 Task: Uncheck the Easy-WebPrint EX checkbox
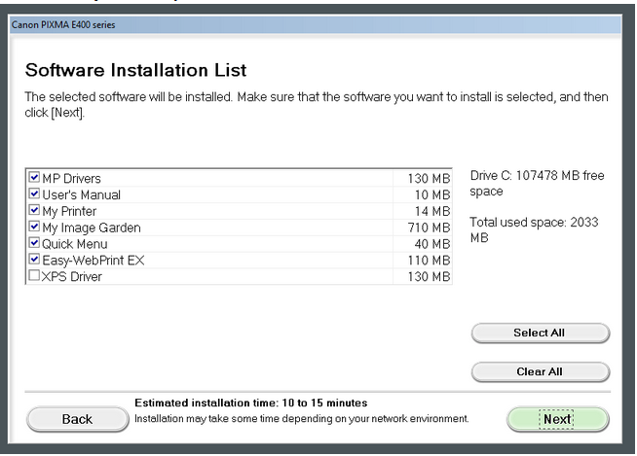[35, 260]
